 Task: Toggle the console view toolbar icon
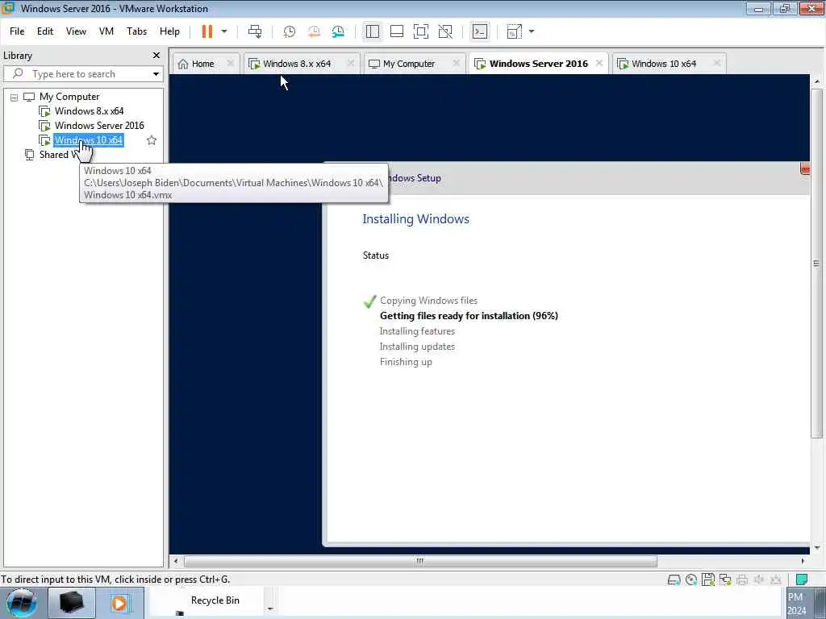point(479,31)
